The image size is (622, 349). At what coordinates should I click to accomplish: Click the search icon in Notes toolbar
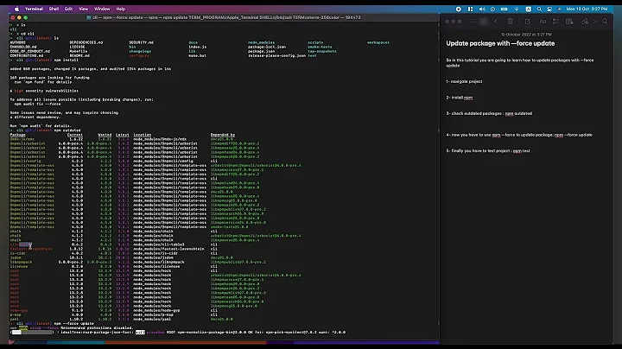(605, 22)
